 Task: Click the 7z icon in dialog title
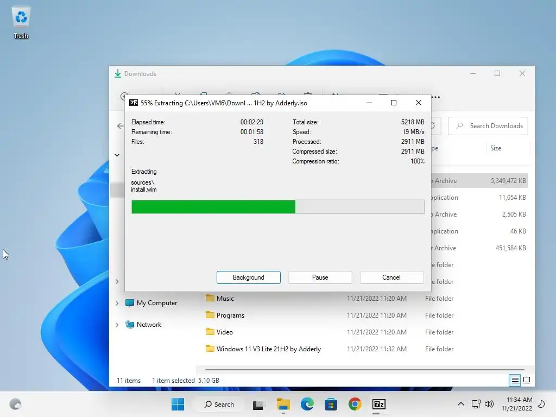[x=134, y=103]
